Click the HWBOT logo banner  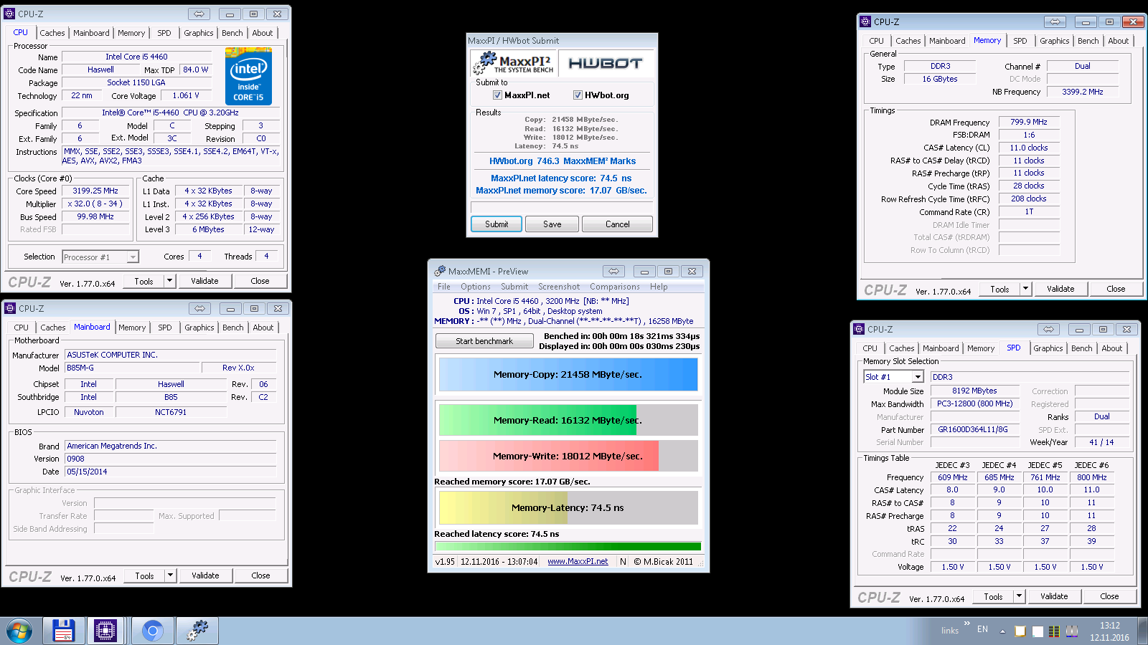click(606, 63)
